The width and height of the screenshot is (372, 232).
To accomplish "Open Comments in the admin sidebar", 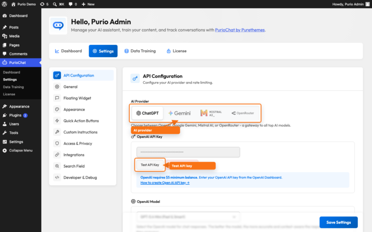I will point(20,54).
